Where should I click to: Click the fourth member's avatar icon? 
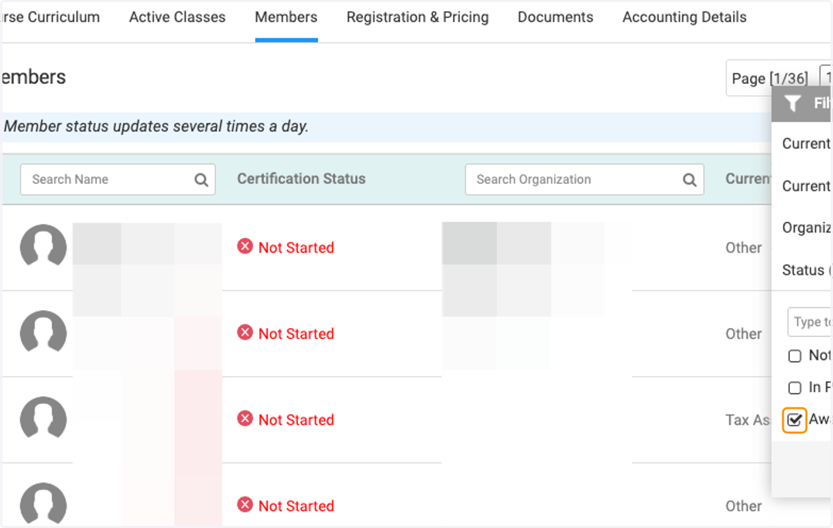pyautogui.click(x=43, y=505)
